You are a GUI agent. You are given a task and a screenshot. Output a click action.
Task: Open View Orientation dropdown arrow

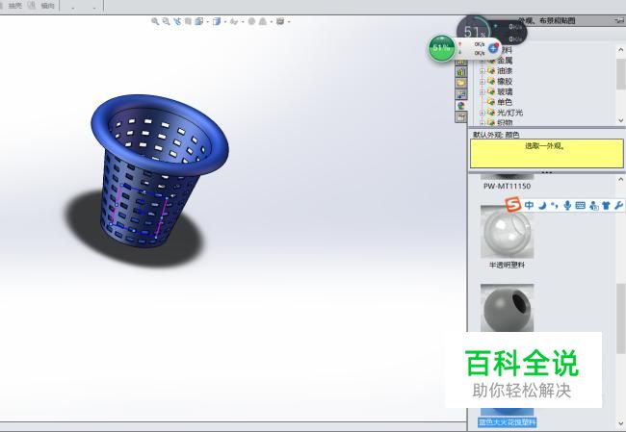tap(208, 22)
